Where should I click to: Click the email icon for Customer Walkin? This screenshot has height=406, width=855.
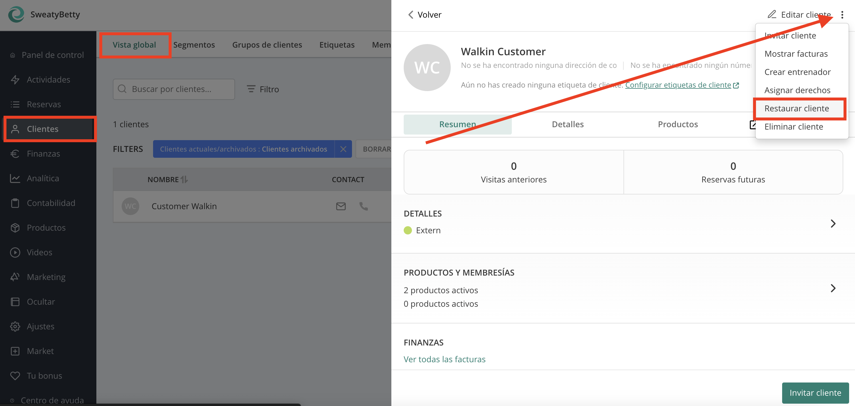point(341,206)
